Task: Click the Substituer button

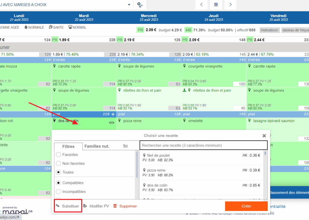Action: click(68, 206)
